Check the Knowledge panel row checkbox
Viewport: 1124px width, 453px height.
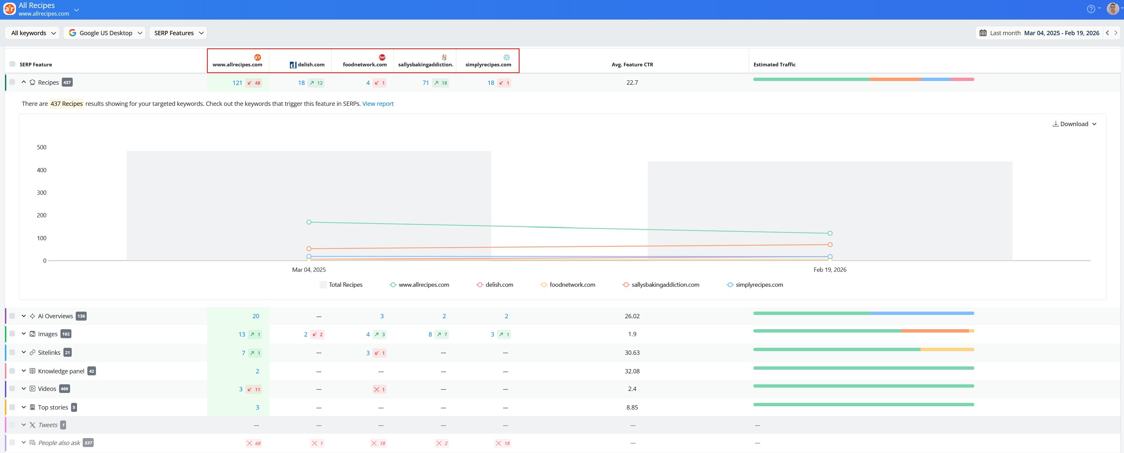pos(12,371)
